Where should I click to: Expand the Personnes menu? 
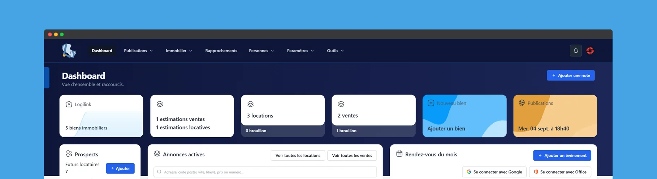[261, 51]
